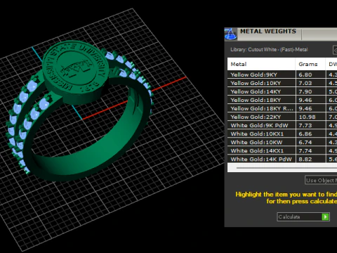This screenshot has height=253, width=337.
Task: Select the Yellow Gold:14KY row
Action: point(282,91)
